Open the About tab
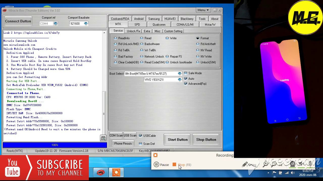This screenshot has width=323, height=181. coord(215,19)
